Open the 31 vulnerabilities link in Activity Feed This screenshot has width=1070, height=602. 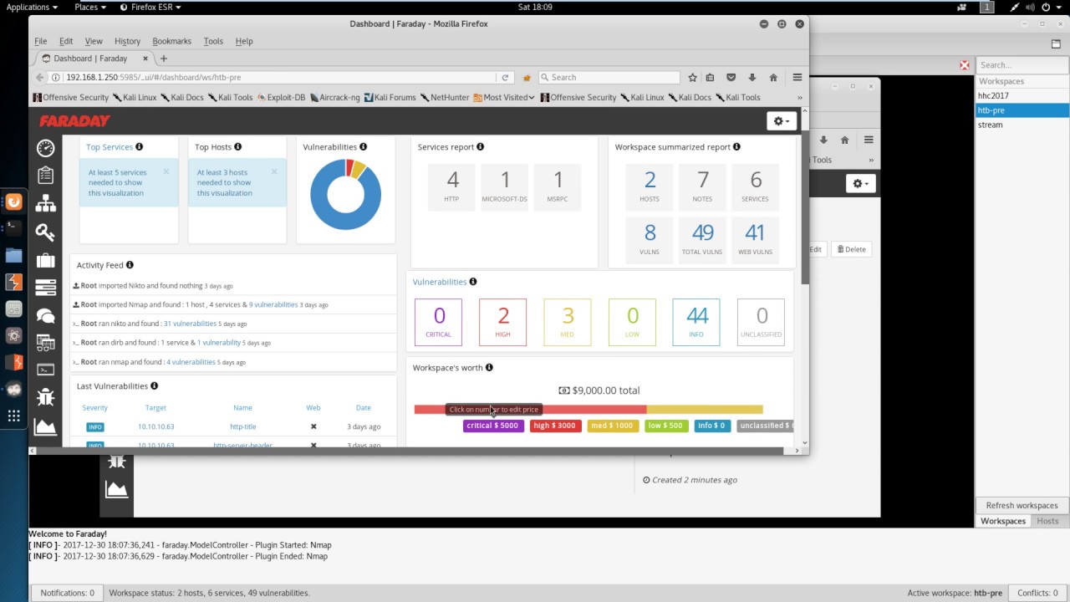[x=190, y=324]
